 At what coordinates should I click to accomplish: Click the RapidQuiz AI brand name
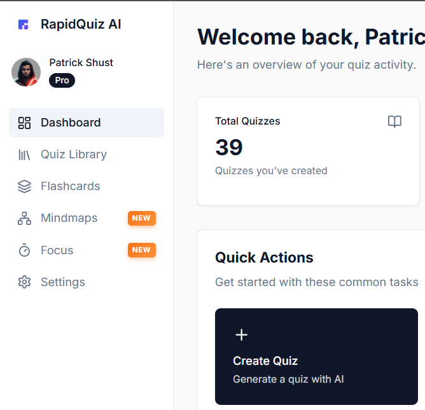point(81,25)
